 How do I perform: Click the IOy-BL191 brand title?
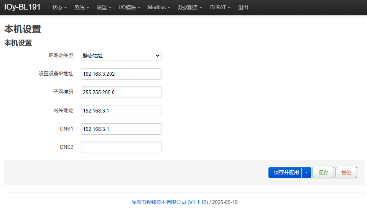click(22, 7)
